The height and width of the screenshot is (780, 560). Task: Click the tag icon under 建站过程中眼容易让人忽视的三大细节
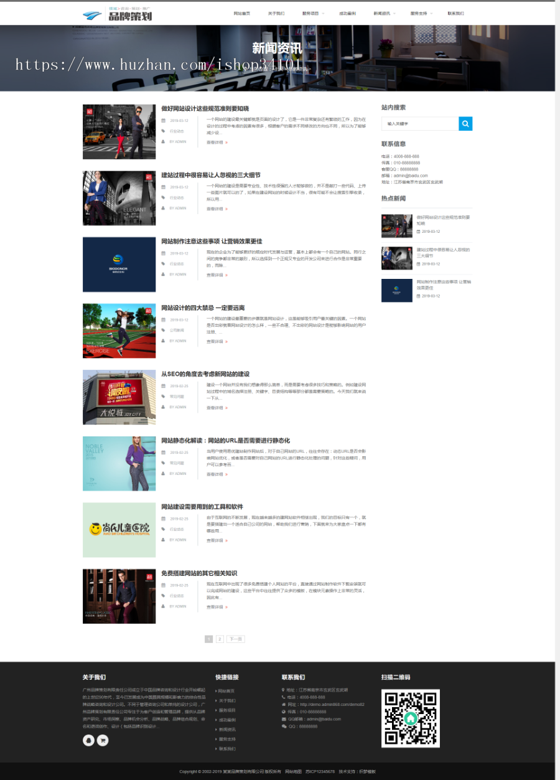(163, 197)
